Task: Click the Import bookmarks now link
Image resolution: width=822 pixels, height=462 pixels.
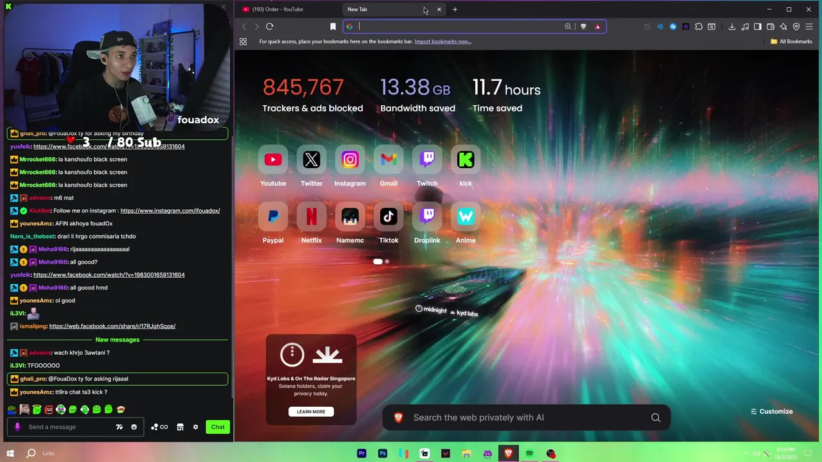Action: coord(442,42)
